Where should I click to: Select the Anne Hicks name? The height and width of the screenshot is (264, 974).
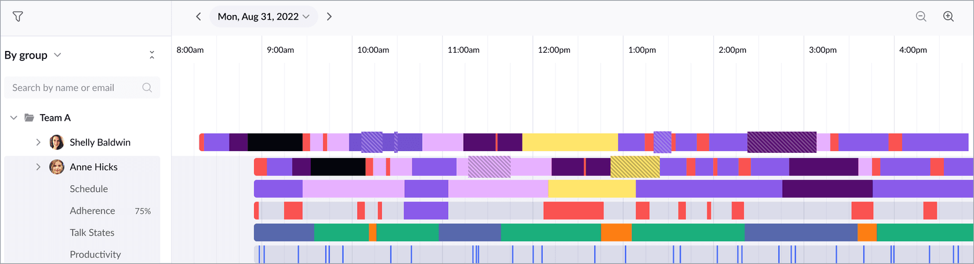pos(93,167)
